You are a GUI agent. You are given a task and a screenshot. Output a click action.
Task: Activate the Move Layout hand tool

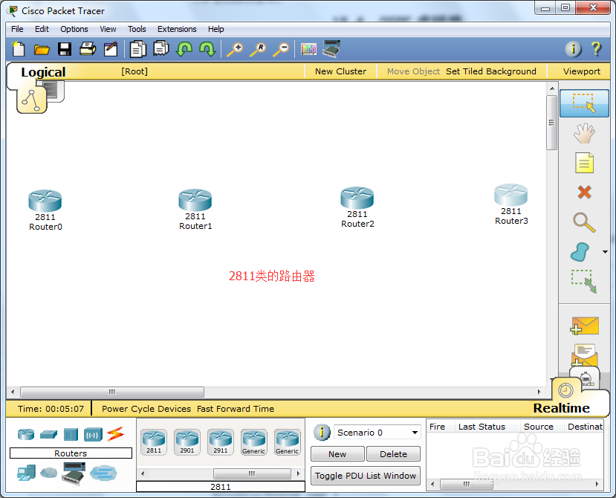pyautogui.click(x=584, y=133)
